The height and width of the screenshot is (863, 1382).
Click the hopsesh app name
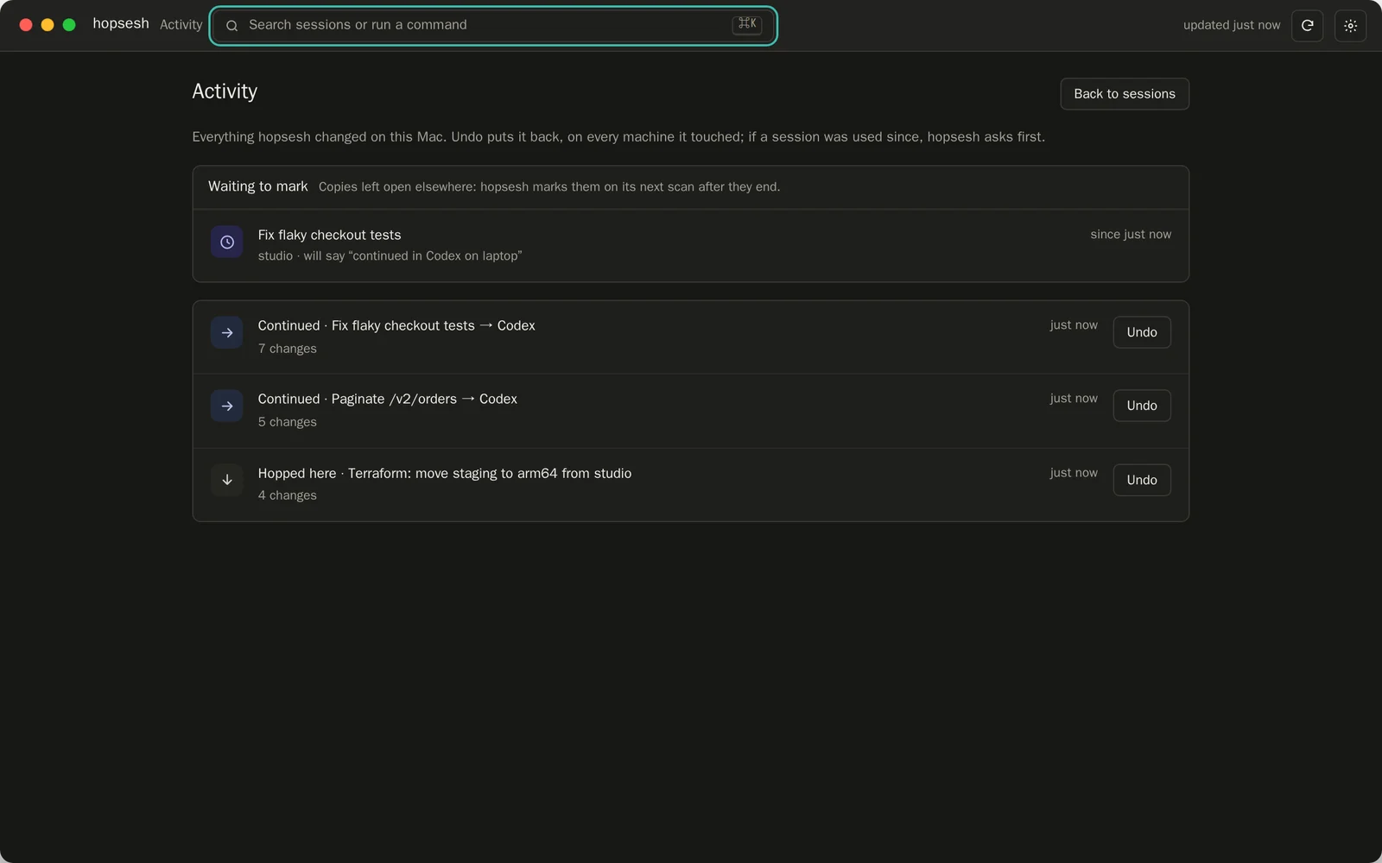pyautogui.click(x=121, y=23)
